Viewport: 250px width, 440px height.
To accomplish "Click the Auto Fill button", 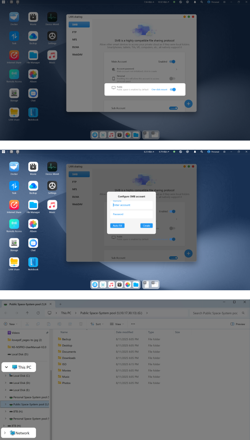I will tap(117, 226).
